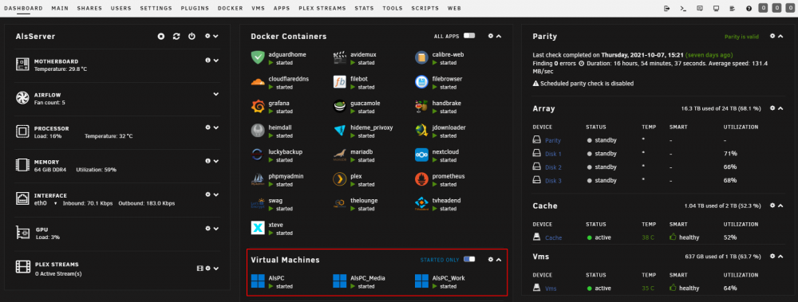Click the Memory info icon
This screenshot has height=302, width=798.
pos(207,161)
